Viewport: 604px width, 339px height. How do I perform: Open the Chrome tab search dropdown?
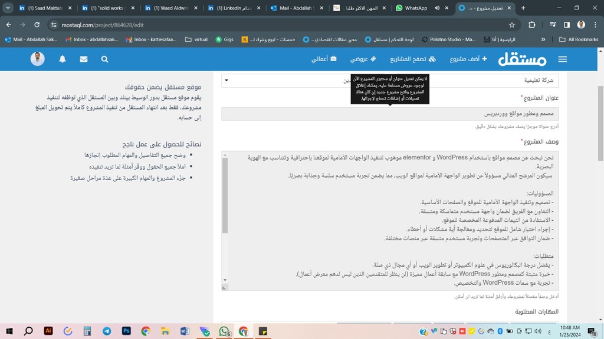[8, 8]
